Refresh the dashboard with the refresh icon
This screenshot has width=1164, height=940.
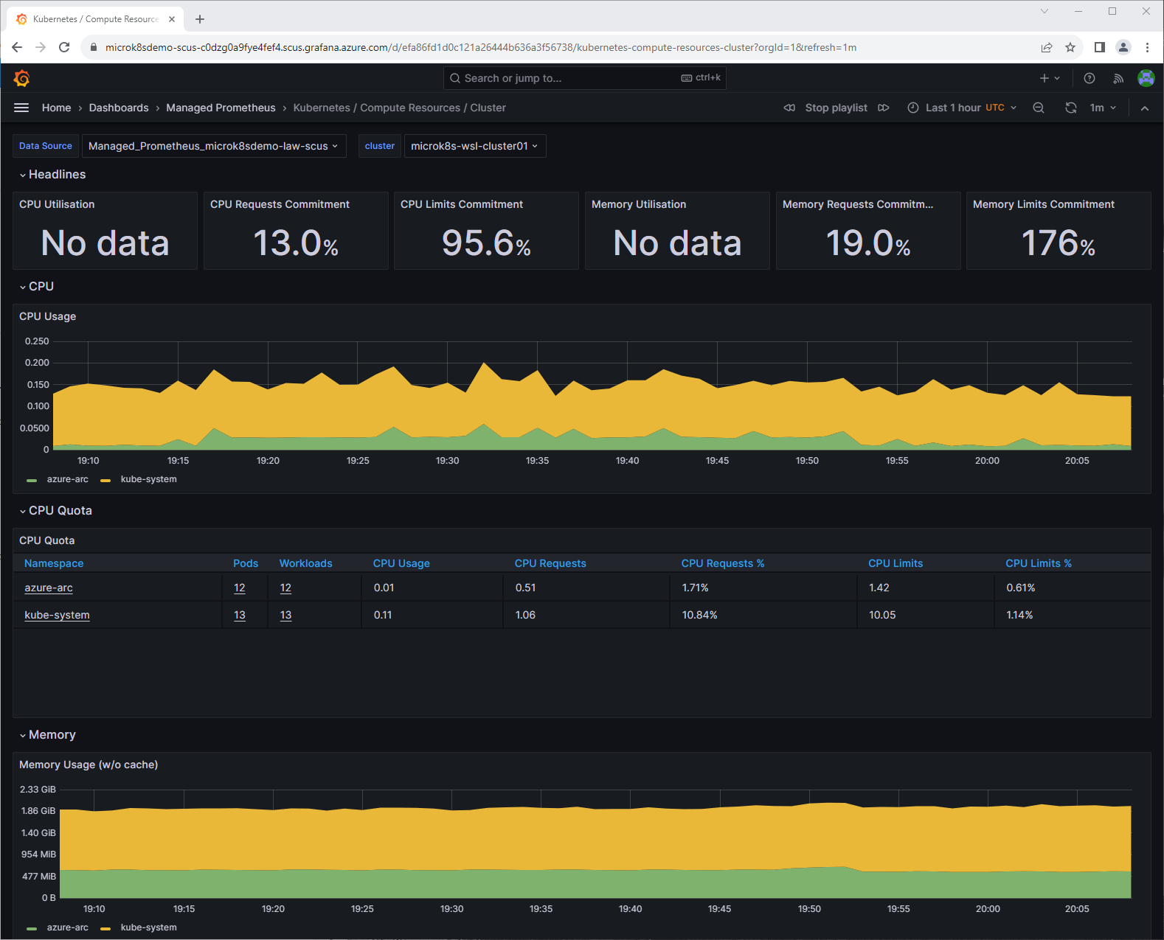point(1070,108)
